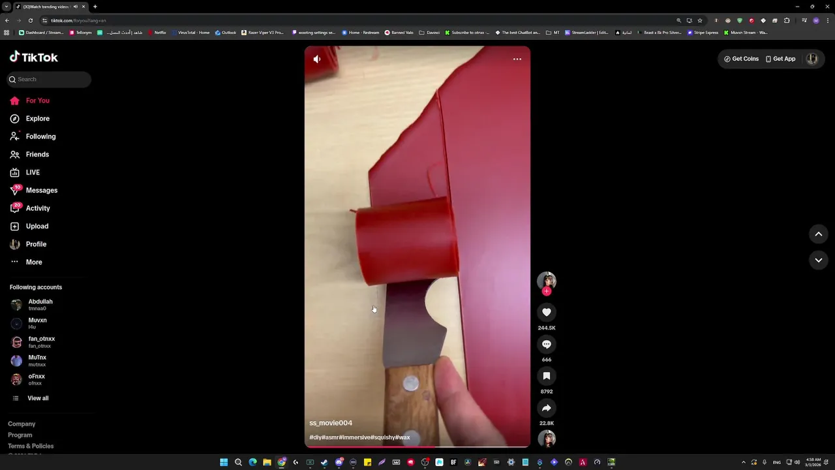Click the TikTok logo
This screenshot has width=835, height=470.
[x=34, y=57]
